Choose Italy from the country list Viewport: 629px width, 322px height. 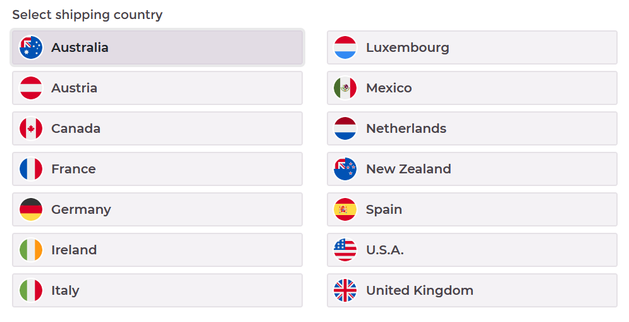[x=157, y=290]
